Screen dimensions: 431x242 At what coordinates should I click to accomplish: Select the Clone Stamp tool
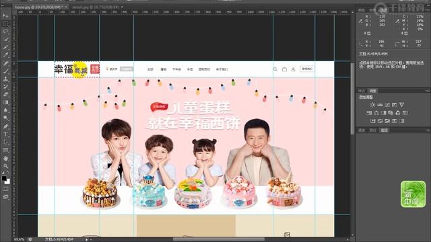click(5, 79)
